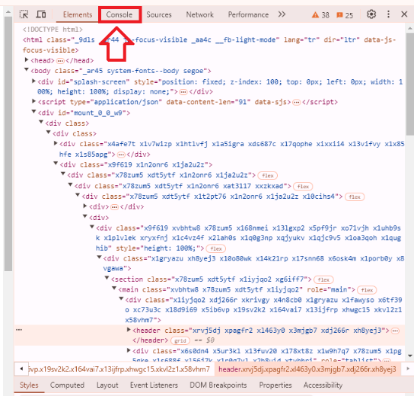Collapse the main element node

[114, 288]
